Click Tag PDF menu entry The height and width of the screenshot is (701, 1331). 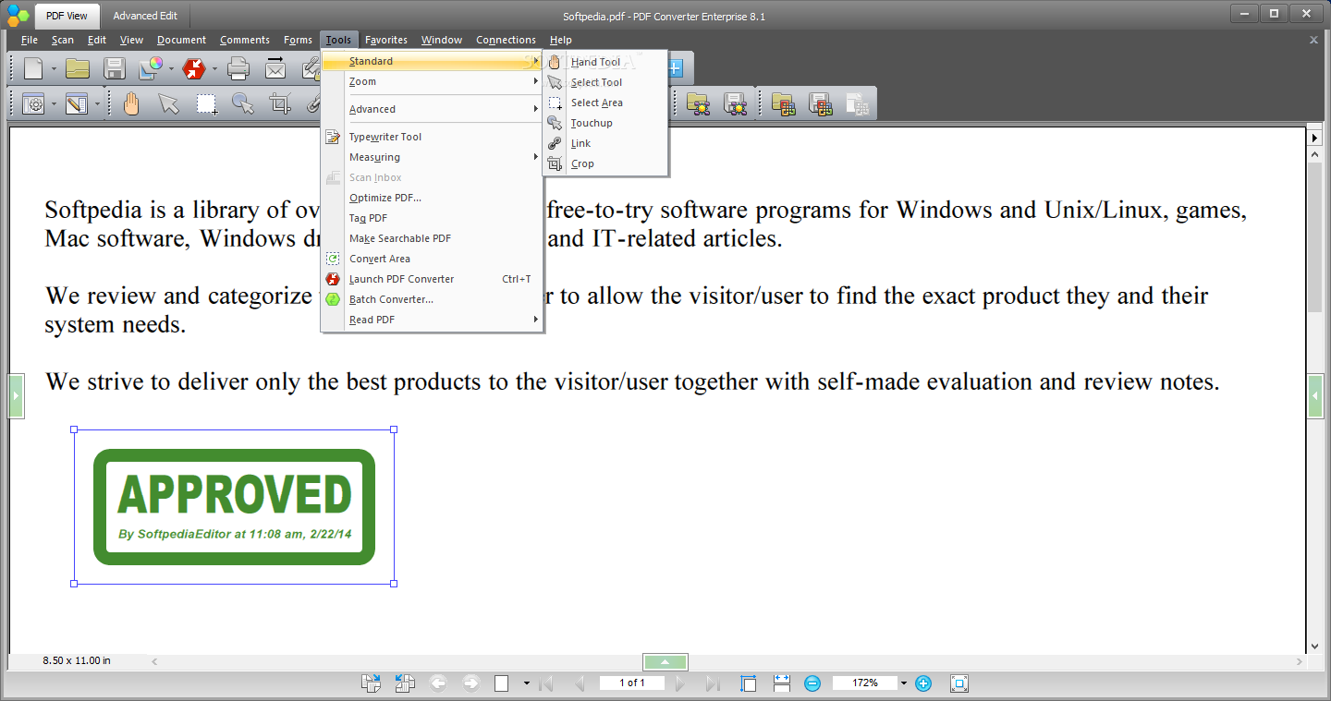432,218
